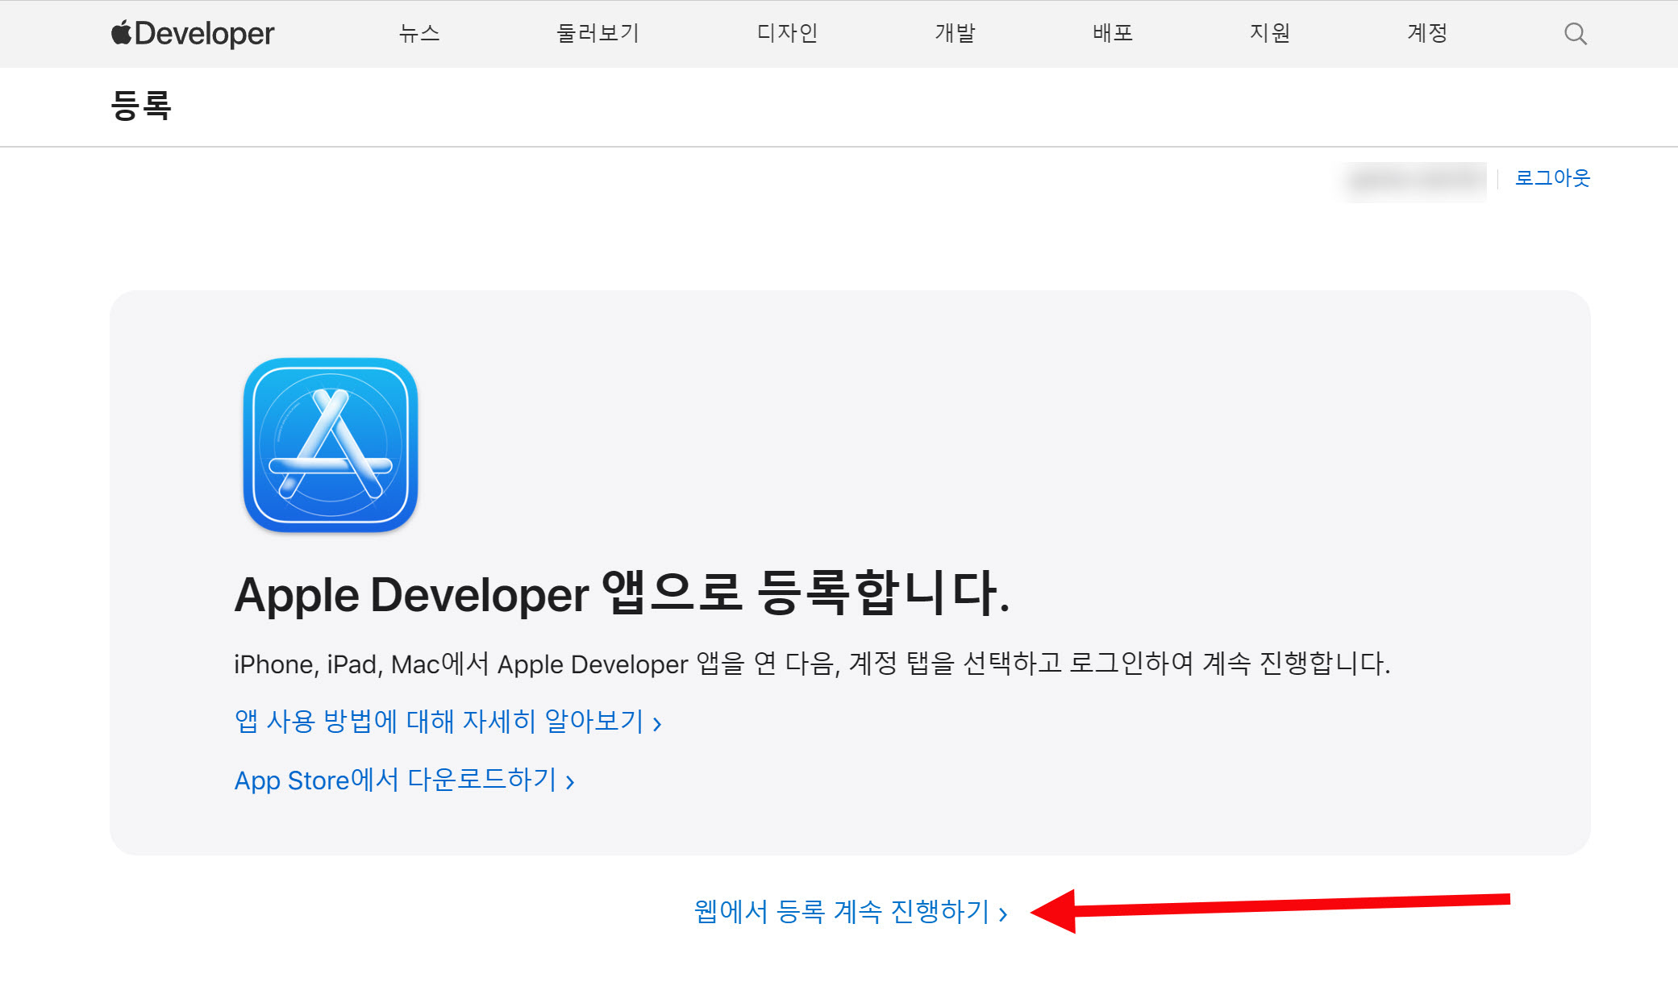1678x1003 pixels.
Task: Open 앱 사용 방법에 대해 자세히 알아보기 link
Action: point(439,721)
